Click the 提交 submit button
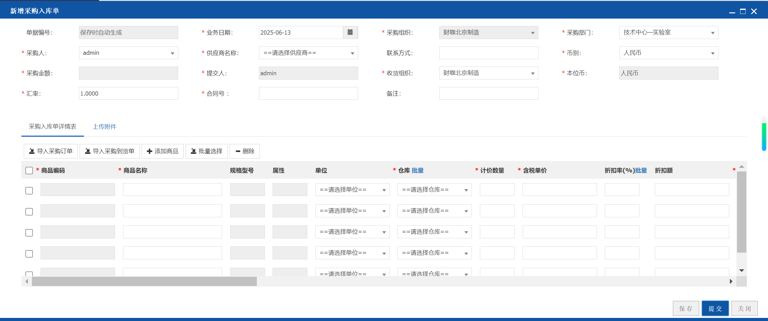 point(715,308)
